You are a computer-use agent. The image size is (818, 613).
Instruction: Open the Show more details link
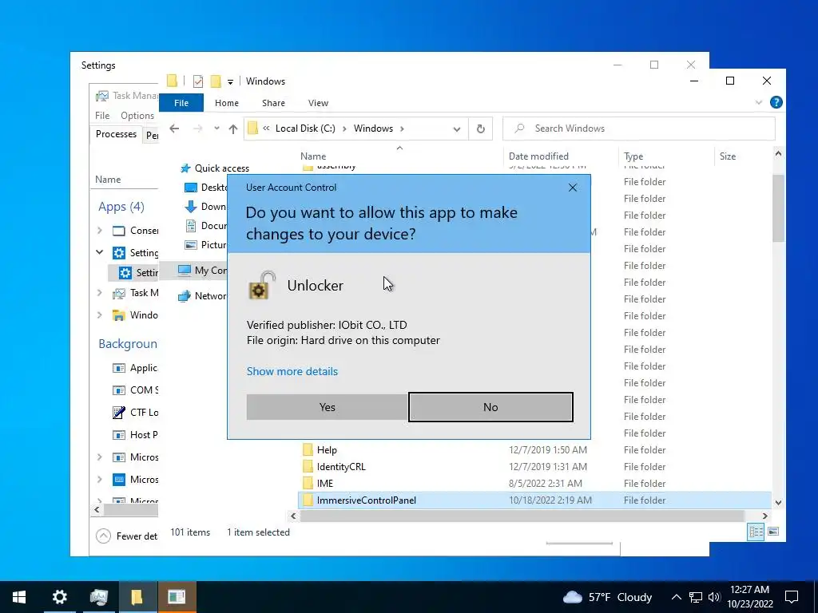pos(292,371)
